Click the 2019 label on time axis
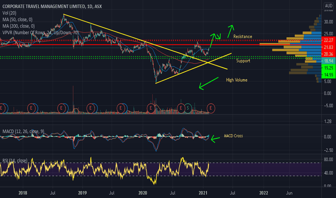336x198 pixels. tap(82, 193)
